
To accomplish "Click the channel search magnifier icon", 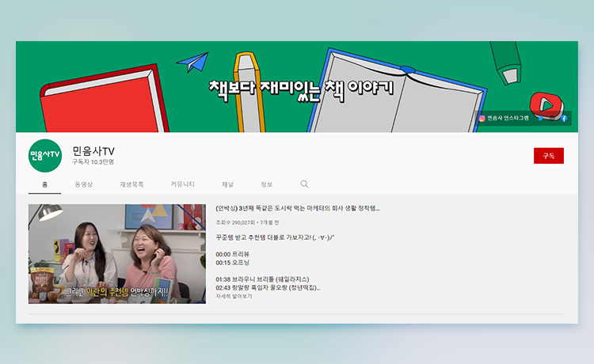I will click(x=304, y=184).
